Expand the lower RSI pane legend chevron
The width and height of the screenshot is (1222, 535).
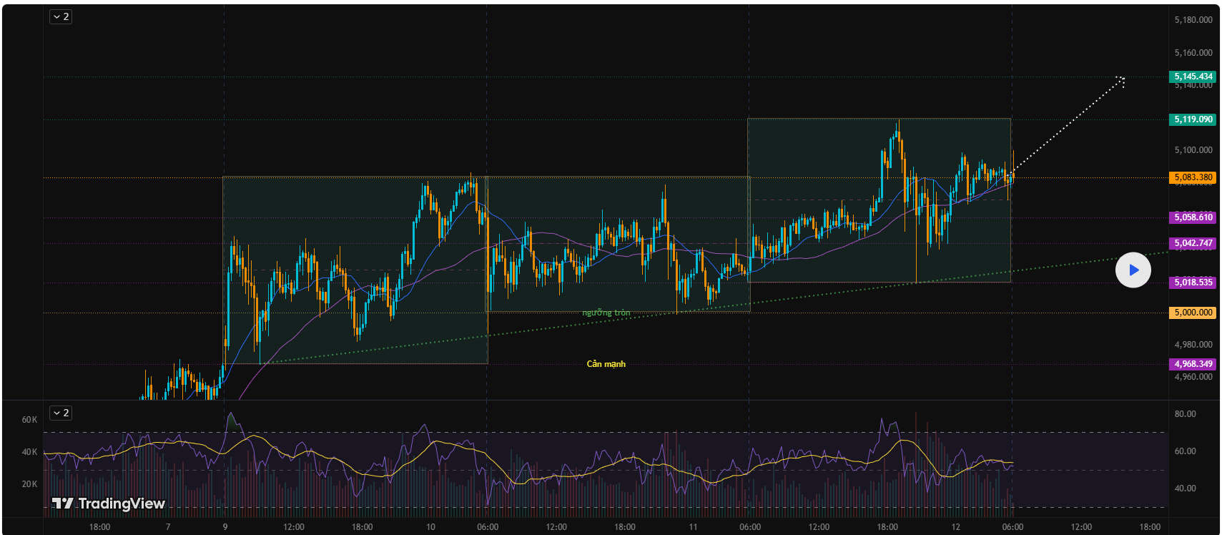pos(60,413)
